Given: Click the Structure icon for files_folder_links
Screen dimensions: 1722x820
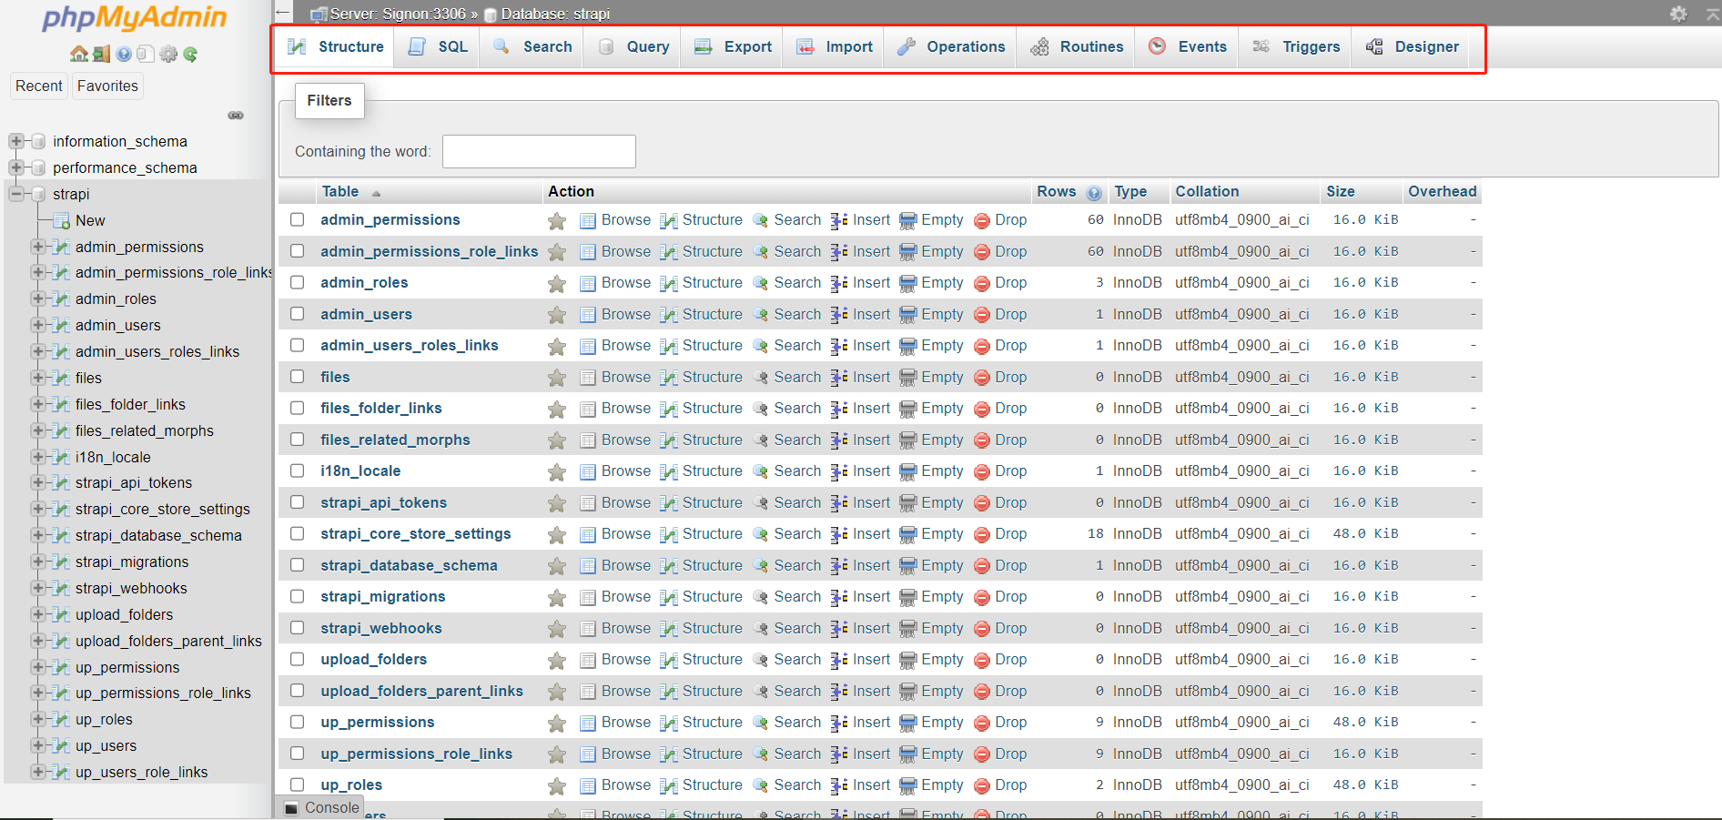Looking at the screenshot, I should tap(669, 409).
